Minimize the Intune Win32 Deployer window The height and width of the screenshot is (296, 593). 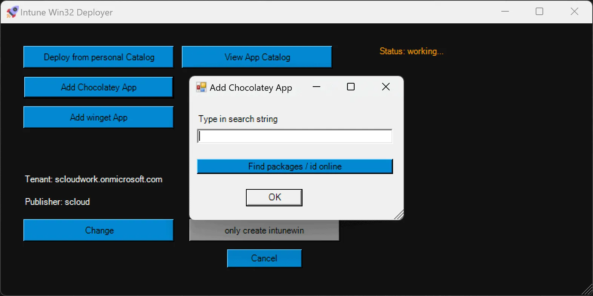pyautogui.click(x=505, y=12)
